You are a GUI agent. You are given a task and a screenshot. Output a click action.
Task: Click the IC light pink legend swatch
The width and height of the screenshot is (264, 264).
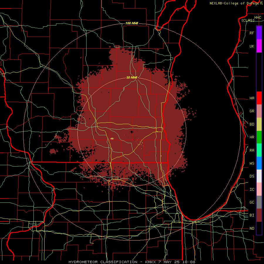coord(259,189)
